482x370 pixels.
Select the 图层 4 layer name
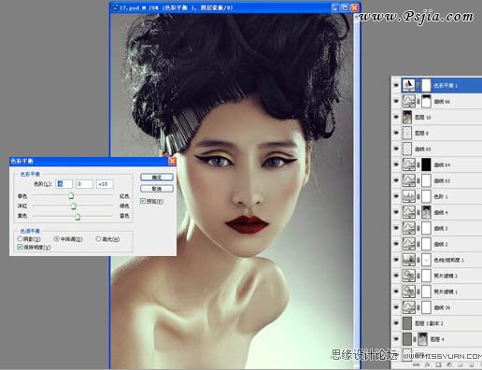point(437,339)
